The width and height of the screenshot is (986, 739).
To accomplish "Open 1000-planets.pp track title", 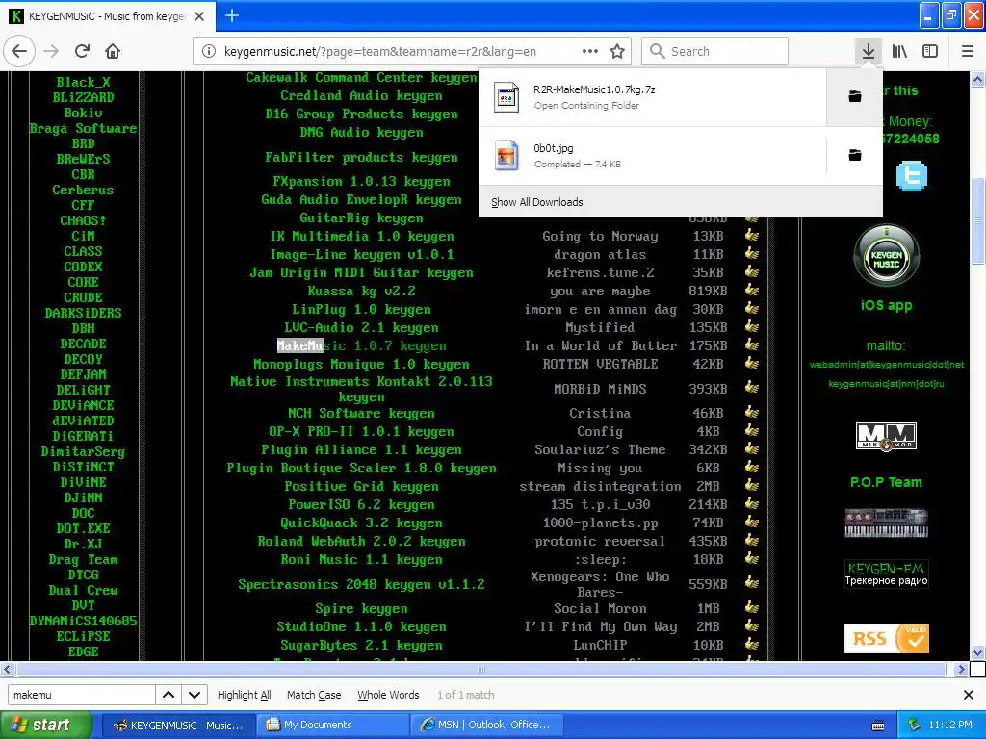I will tap(600, 522).
